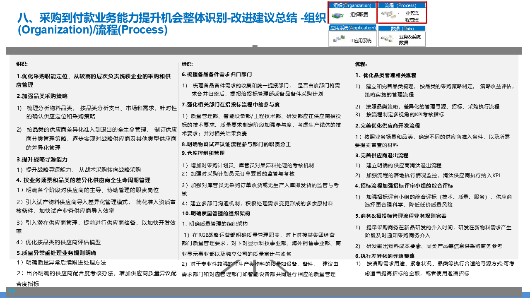
Task: Click the 组织职责 icon in the Organization box
Action: point(339,15)
